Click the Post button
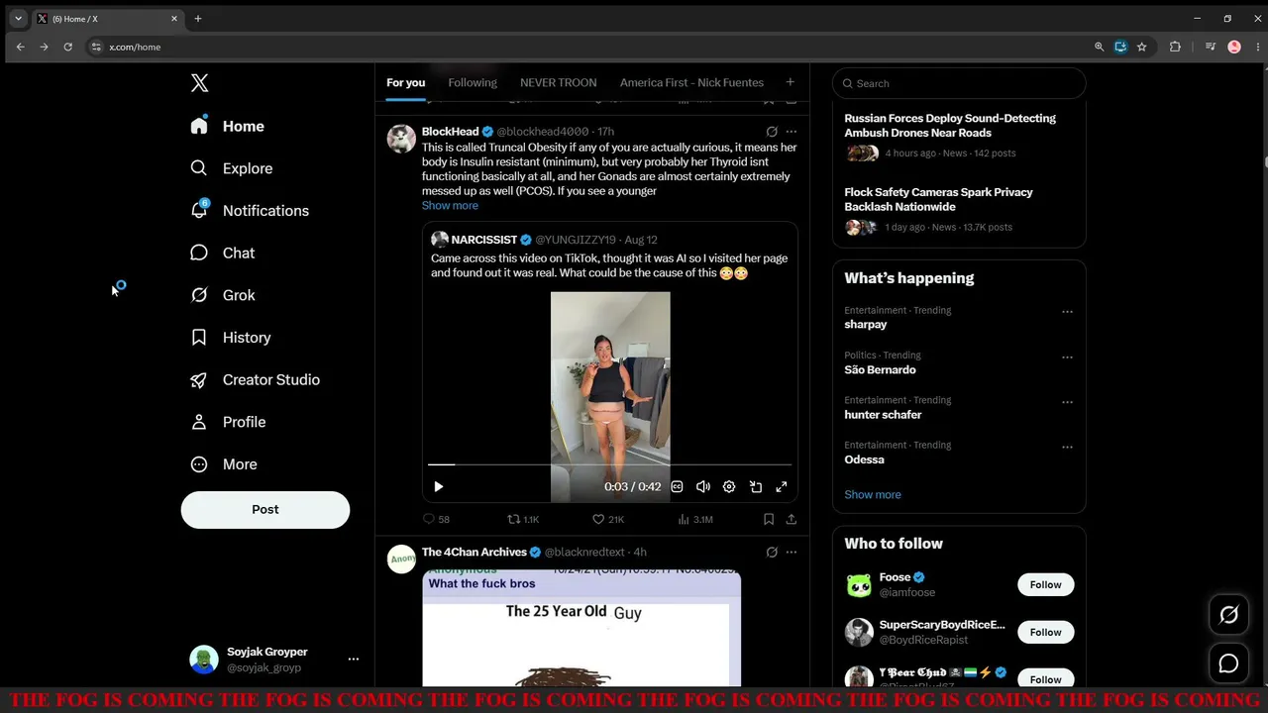Viewport: 1268px width, 713px height. 265,509
